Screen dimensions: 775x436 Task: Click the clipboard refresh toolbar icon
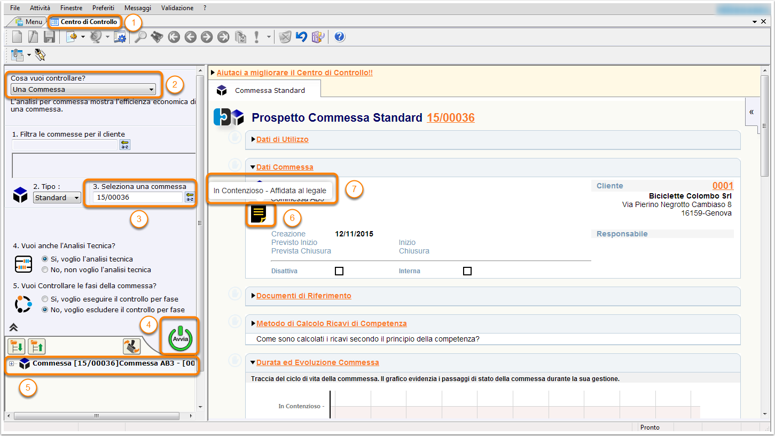pyautogui.click(x=241, y=37)
